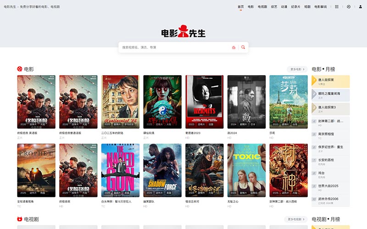Open the 终极拯救 英语版 poster
This screenshot has width=367, height=229.
coord(36,102)
